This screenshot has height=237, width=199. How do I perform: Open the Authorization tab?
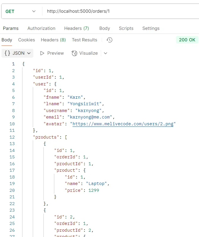pyautogui.click(x=41, y=28)
